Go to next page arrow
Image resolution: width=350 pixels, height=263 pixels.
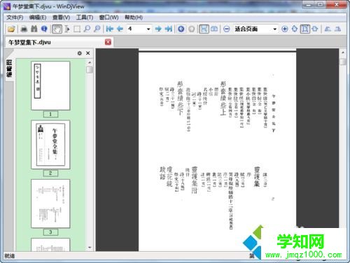pos(158,29)
